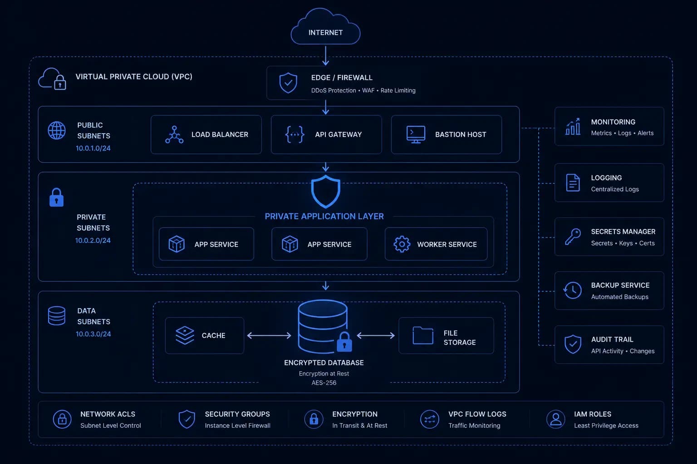Click the Logging title text

pyautogui.click(x=606, y=178)
